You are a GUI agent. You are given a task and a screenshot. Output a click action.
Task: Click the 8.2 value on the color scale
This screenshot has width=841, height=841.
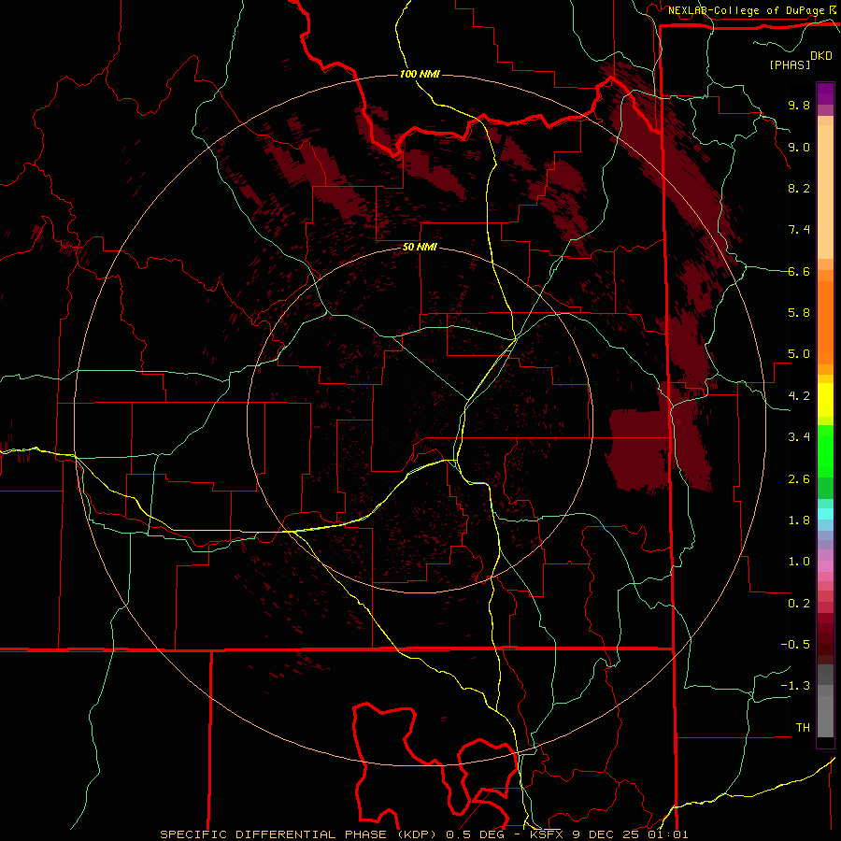799,188
